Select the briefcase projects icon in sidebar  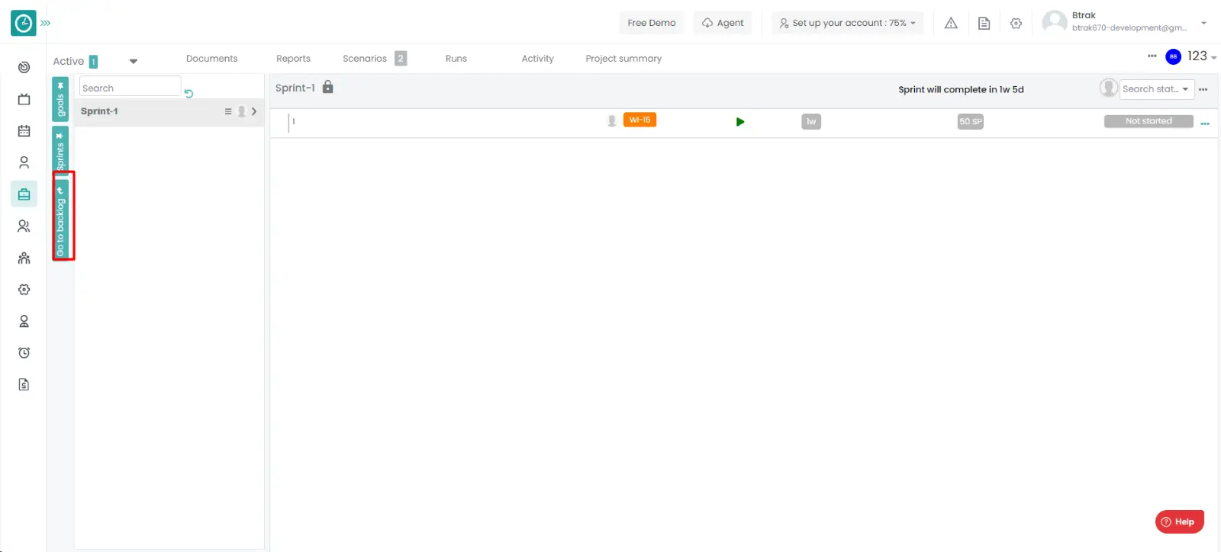24,194
